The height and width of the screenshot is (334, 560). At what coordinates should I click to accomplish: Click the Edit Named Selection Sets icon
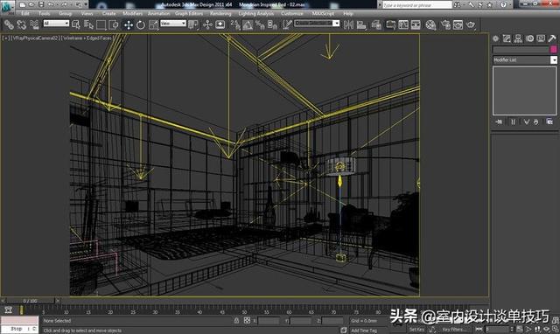(x=287, y=24)
